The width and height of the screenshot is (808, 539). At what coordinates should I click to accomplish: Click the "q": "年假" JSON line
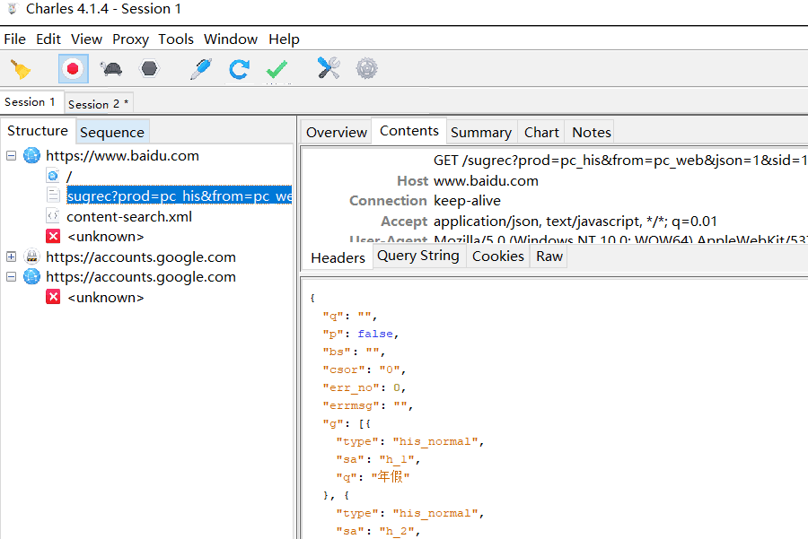tap(373, 477)
